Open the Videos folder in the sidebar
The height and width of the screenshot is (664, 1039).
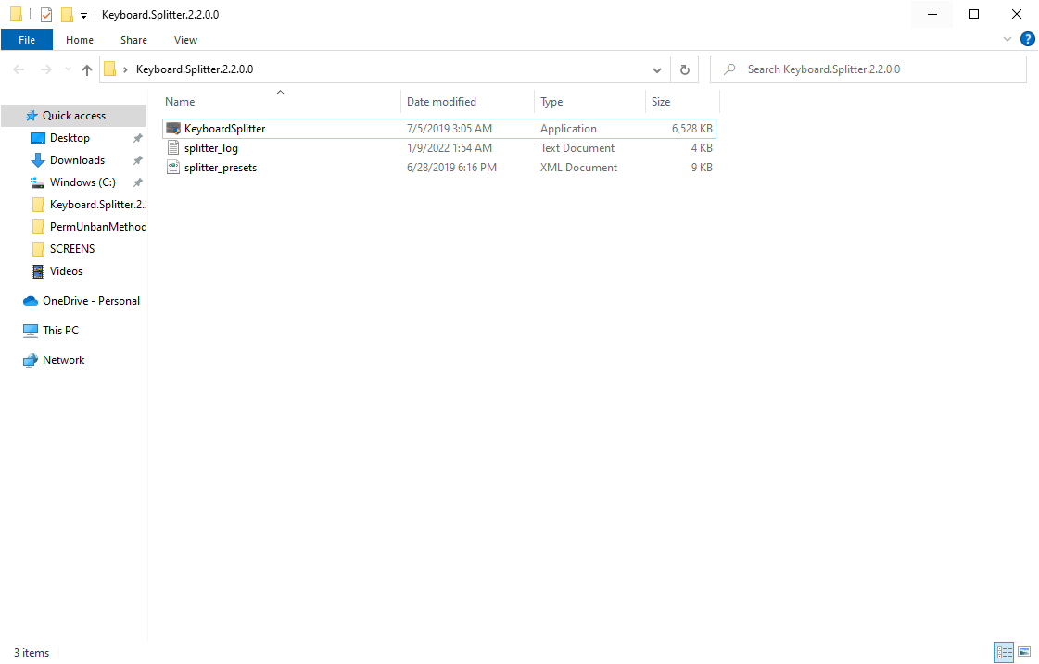(x=65, y=270)
